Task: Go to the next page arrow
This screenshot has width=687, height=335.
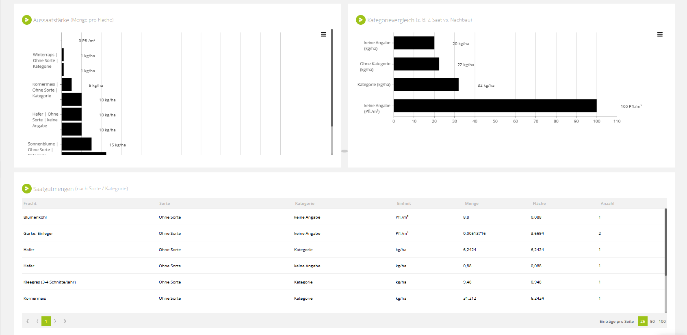Action: point(55,321)
